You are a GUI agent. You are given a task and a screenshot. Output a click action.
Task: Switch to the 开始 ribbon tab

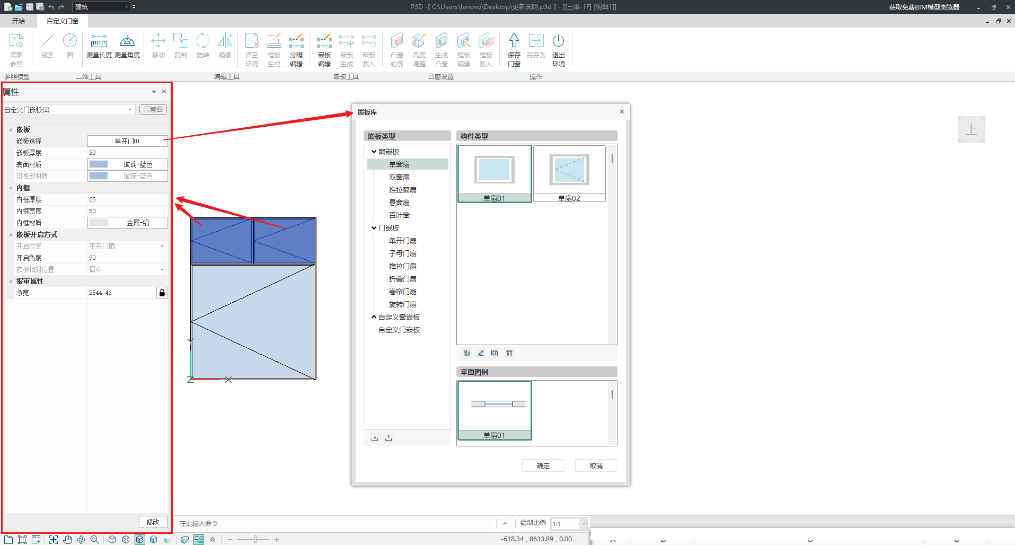pyautogui.click(x=19, y=21)
